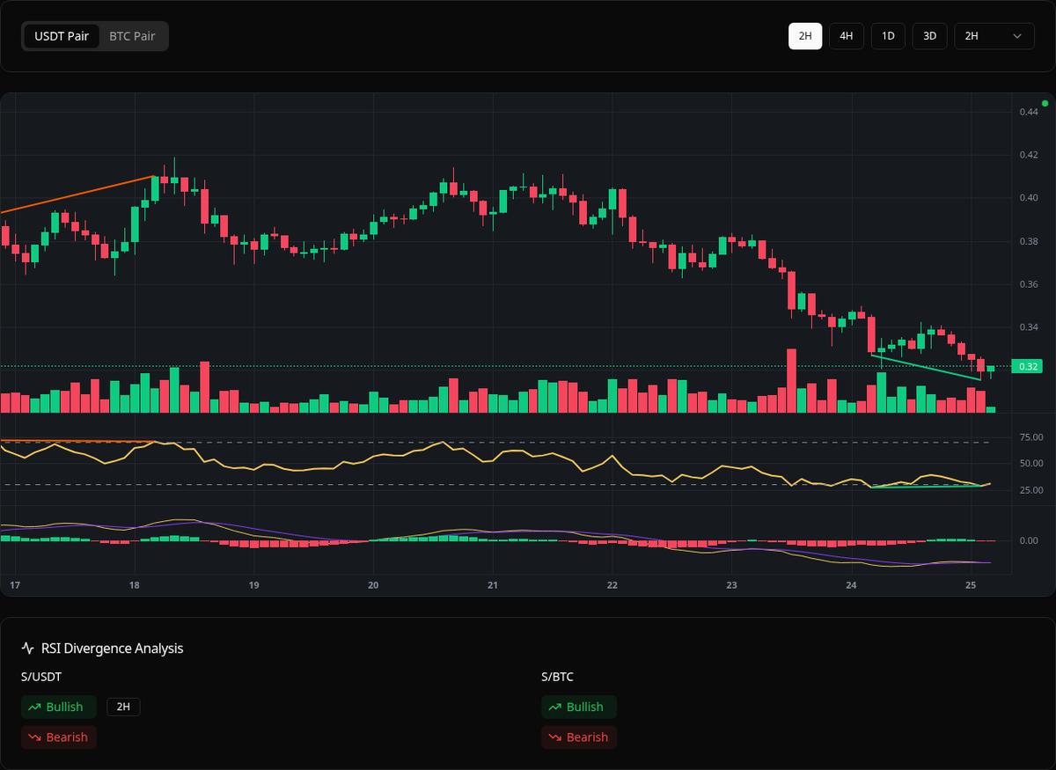Toggle the S/BTC Bullish divergence badge

point(579,707)
